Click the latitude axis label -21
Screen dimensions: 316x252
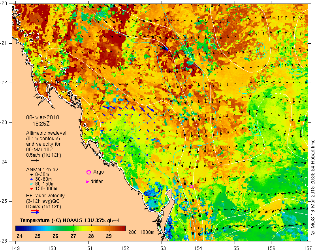[4, 43]
